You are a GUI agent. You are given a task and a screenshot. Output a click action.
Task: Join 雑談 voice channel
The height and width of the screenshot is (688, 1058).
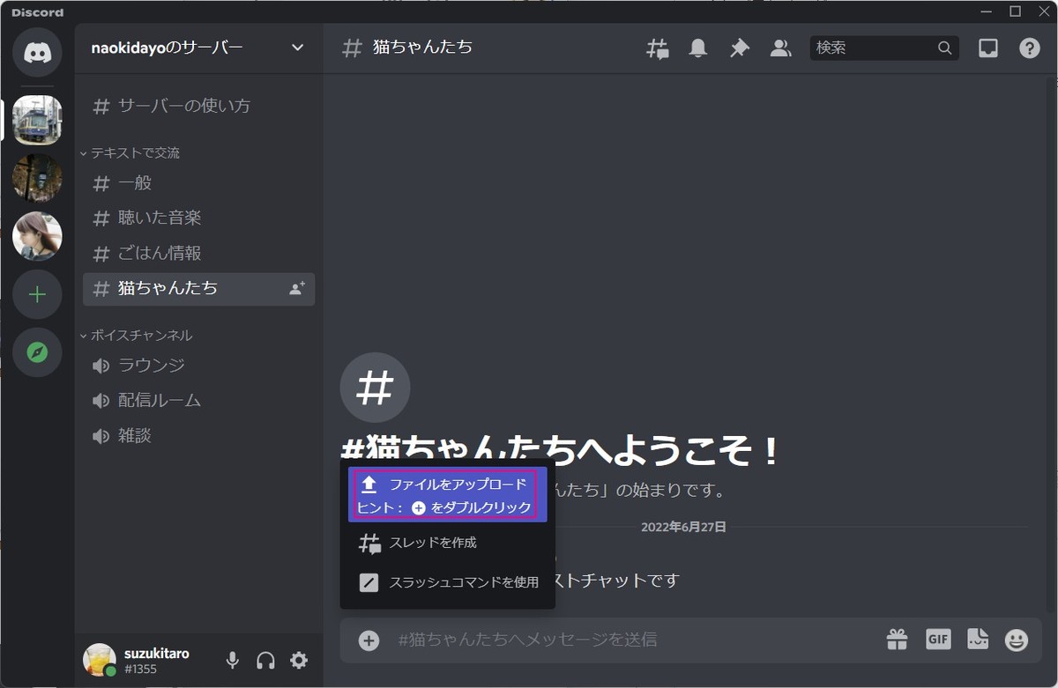(x=198, y=435)
